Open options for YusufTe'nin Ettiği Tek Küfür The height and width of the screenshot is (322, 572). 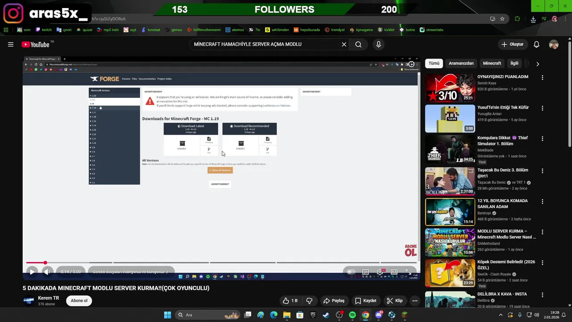[x=543, y=108]
